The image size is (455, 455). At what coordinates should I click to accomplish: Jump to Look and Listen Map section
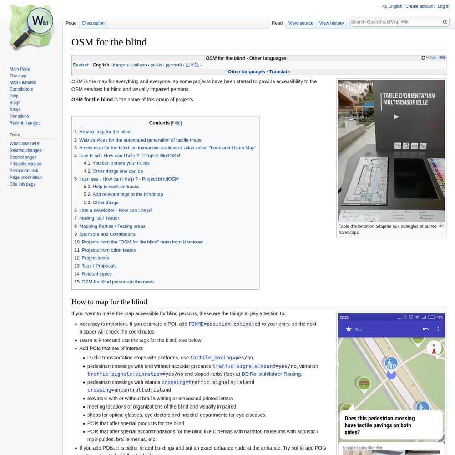pos(168,148)
